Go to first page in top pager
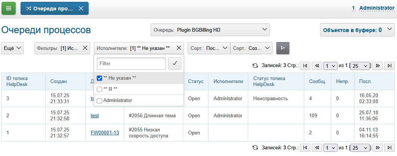This screenshot has height=156, width=397. [x=305, y=66]
